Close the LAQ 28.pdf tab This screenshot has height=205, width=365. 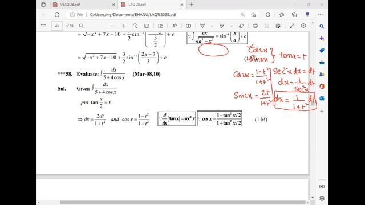pyautogui.click(x=181, y=5)
